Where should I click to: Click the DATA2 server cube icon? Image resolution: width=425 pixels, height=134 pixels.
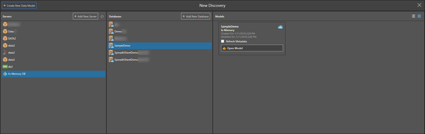(x=5, y=38)
